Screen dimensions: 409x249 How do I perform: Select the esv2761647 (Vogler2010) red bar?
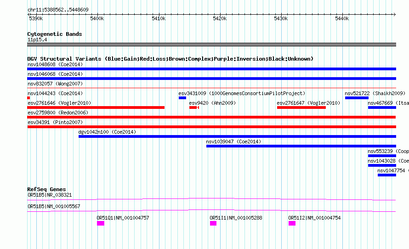click(301, 108)
